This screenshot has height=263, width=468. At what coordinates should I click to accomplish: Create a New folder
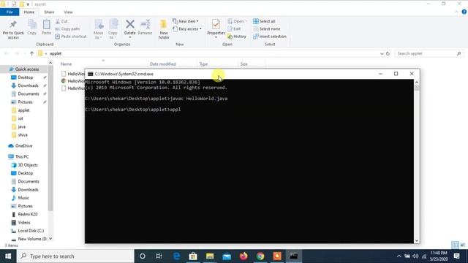click(x=164, y=29)
